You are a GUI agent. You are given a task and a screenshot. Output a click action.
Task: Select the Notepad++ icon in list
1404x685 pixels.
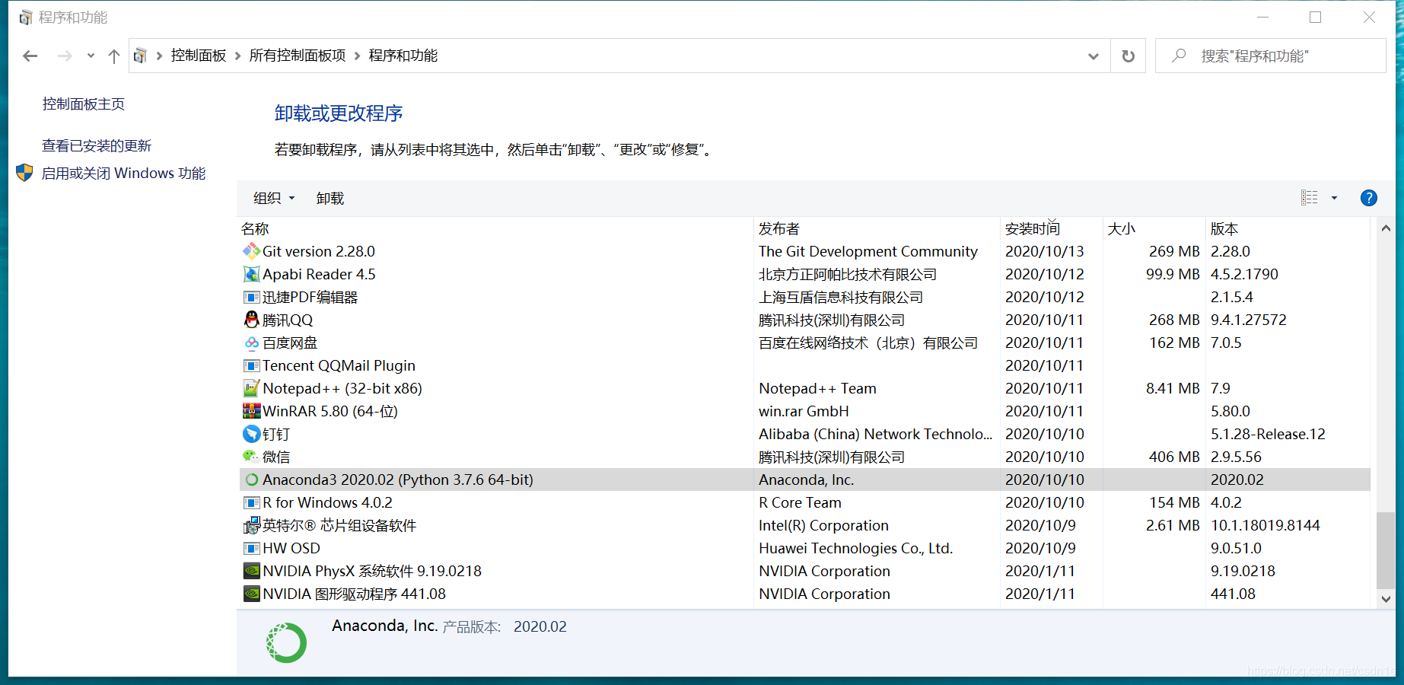click(251, 388)
